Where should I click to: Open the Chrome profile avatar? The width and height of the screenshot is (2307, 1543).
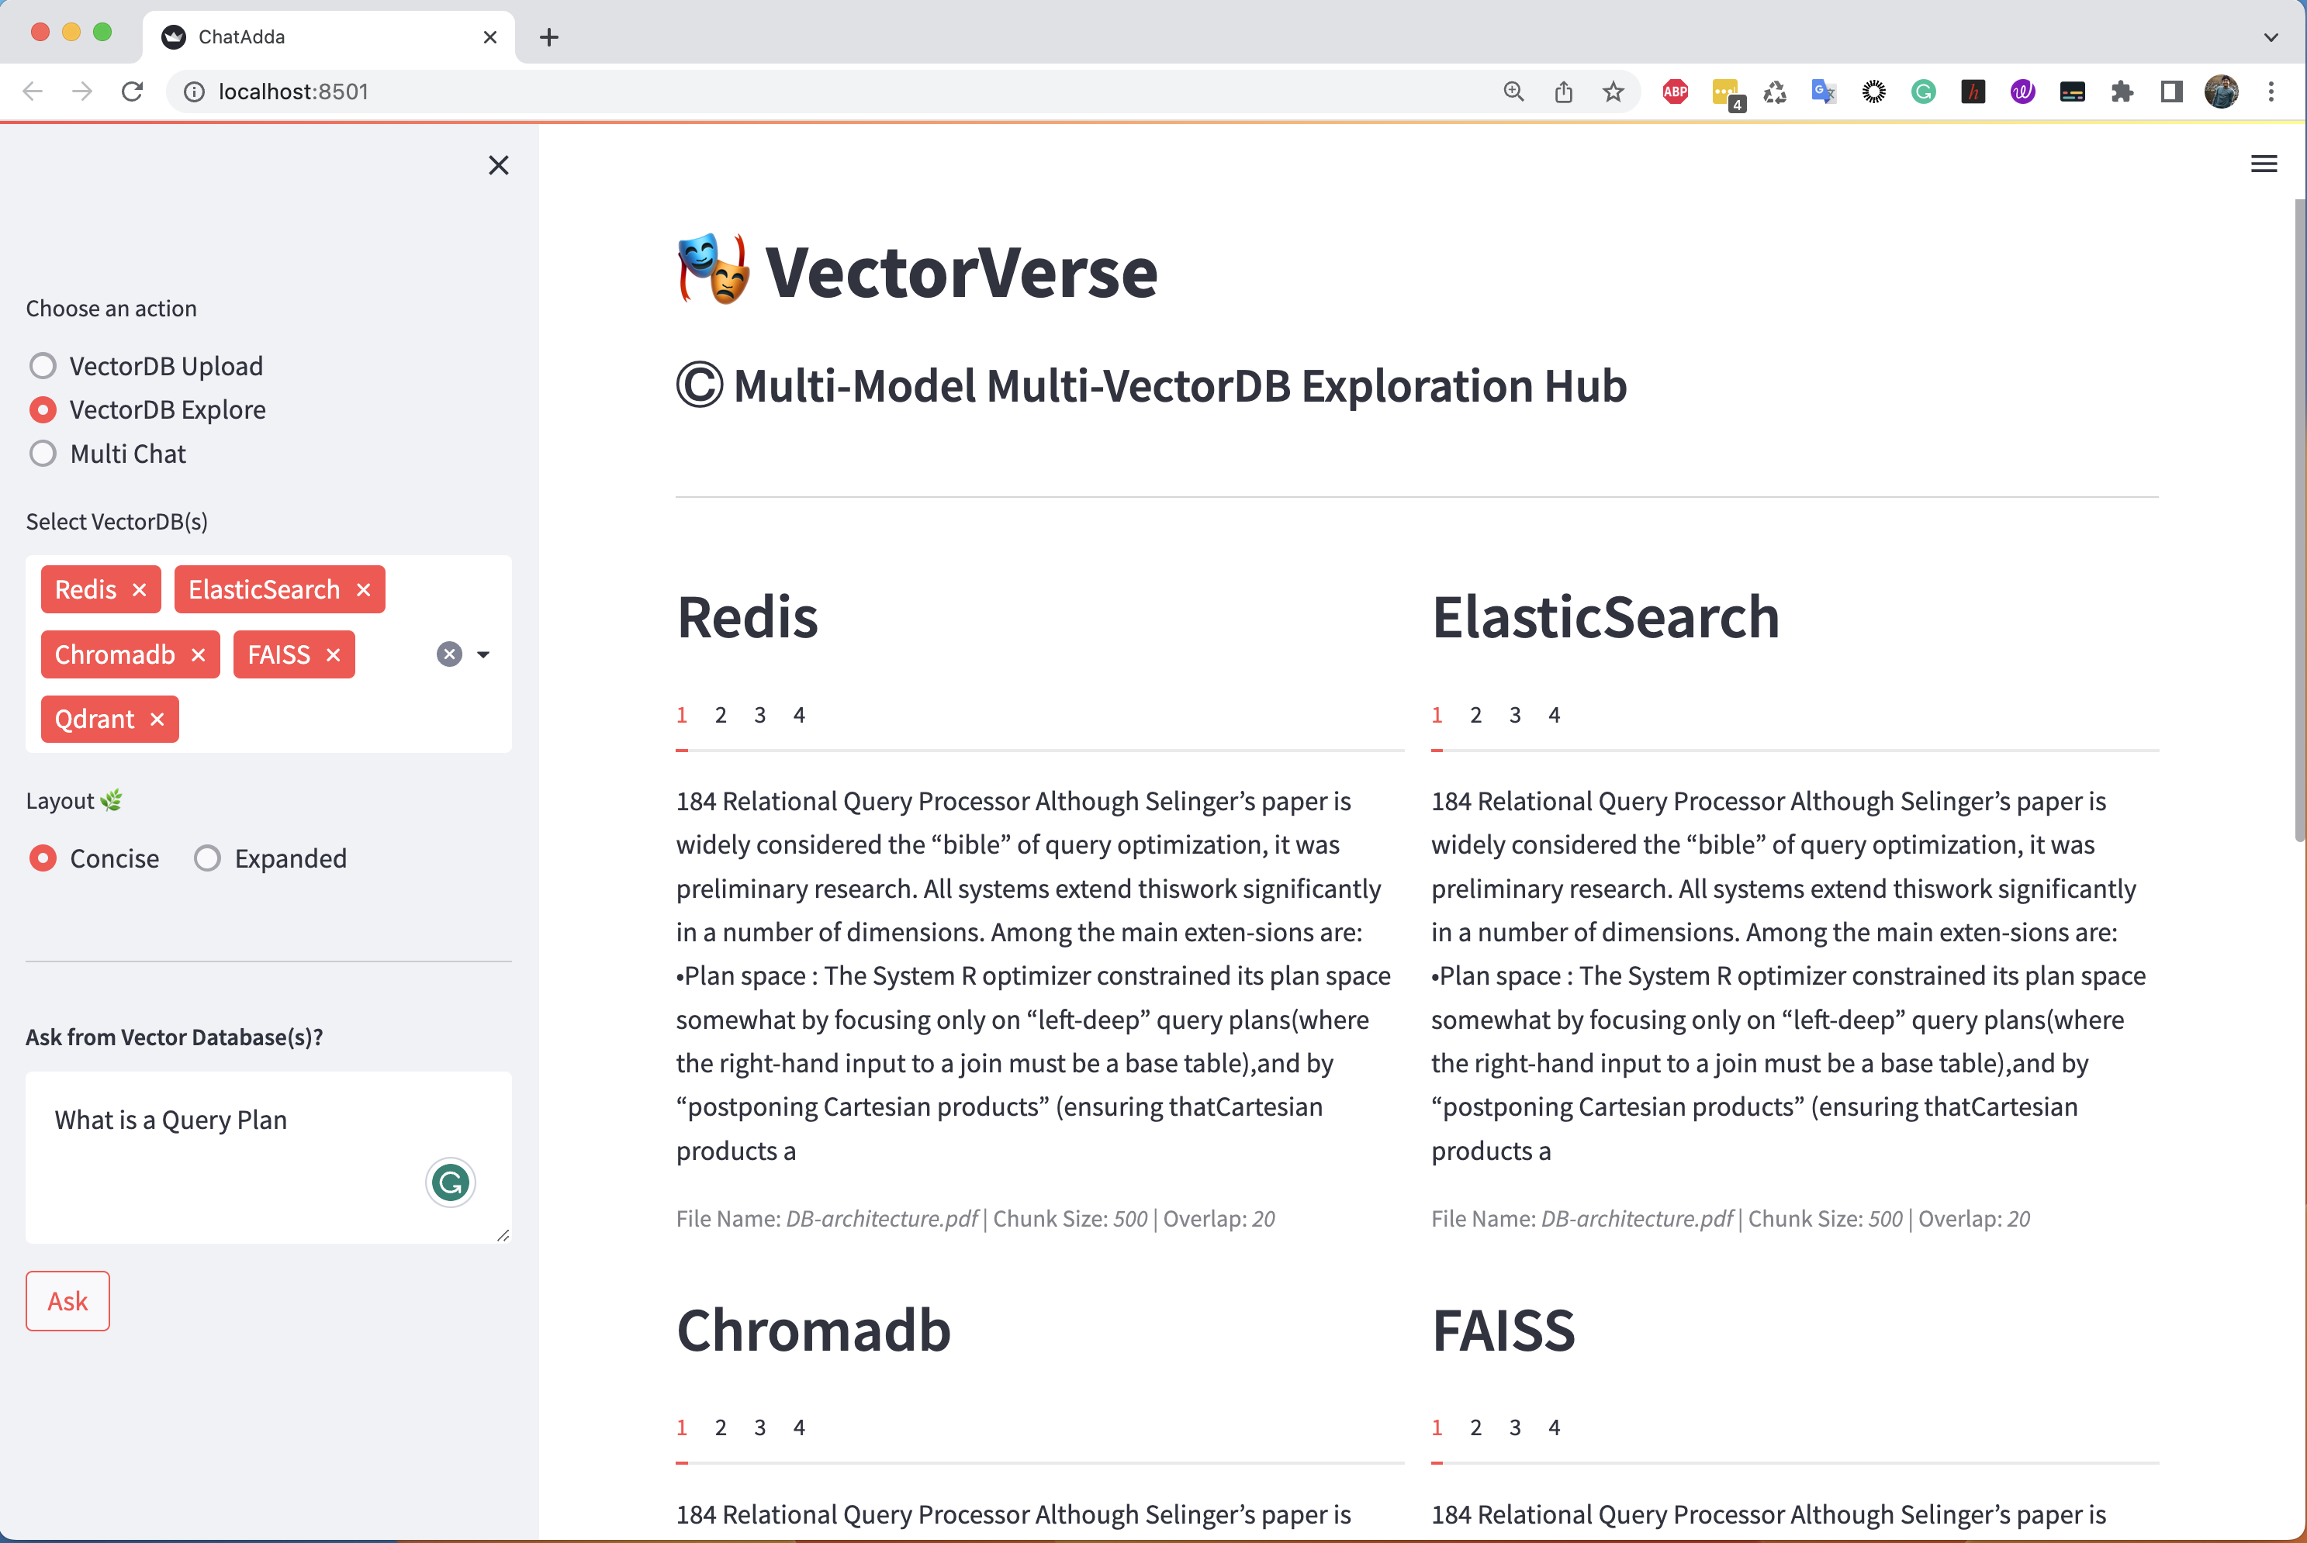click(x=2222, y=91)
